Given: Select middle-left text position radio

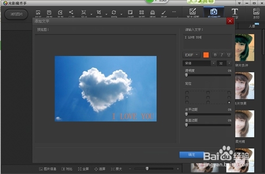Looking at the screenshot, I should click(187, 98).
